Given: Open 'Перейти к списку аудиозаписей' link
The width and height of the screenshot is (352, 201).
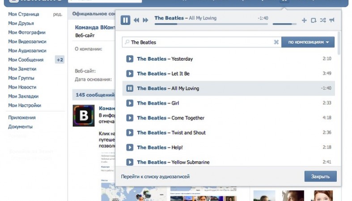Looking at the screenshot, I should (155, 176).
